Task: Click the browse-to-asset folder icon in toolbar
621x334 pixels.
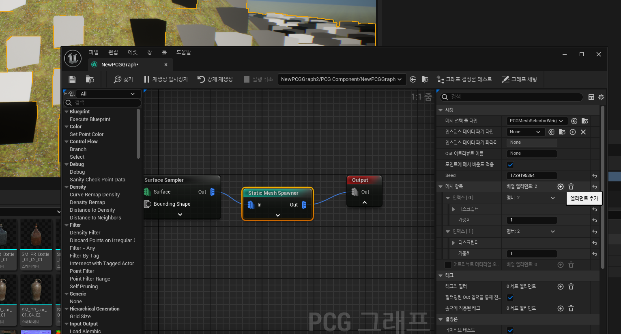Action: click(90, 79)
